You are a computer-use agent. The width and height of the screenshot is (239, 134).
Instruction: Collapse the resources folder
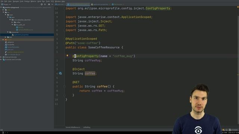[8, 32]
